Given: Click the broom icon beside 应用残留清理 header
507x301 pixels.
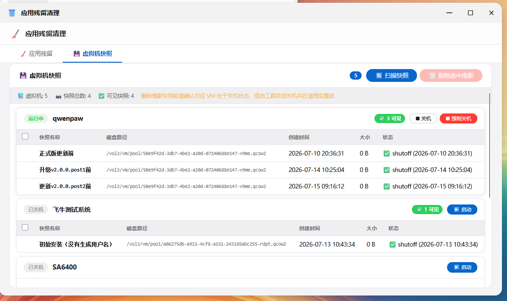Looking at the screenshot, I should click(x=15, y=34).
